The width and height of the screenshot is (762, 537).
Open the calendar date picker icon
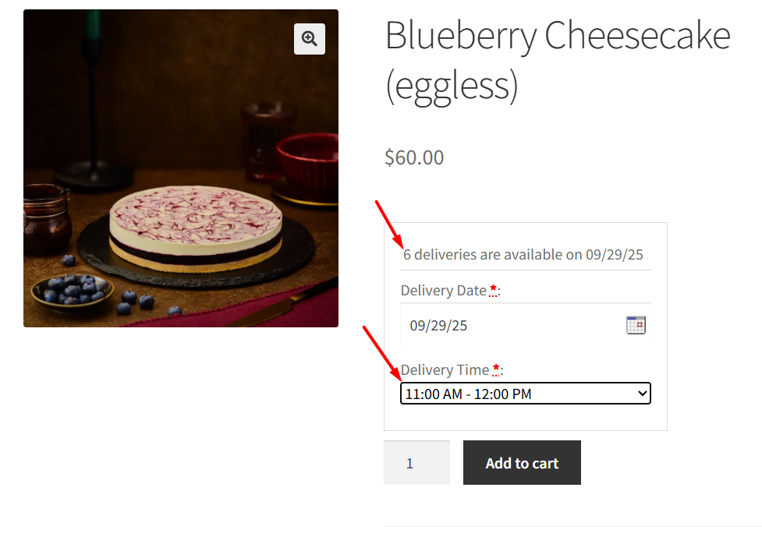636,325
